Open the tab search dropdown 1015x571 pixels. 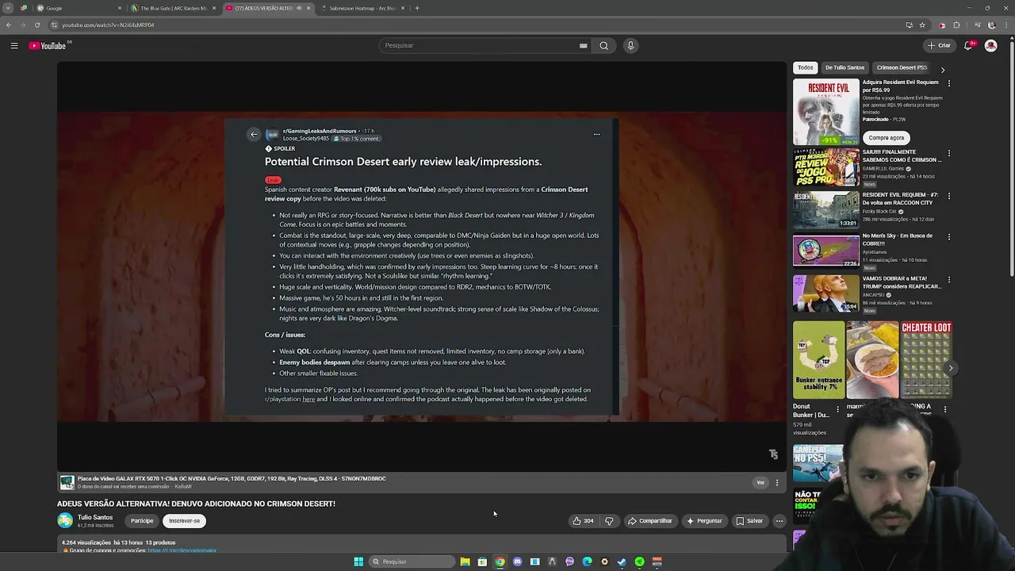8,8
